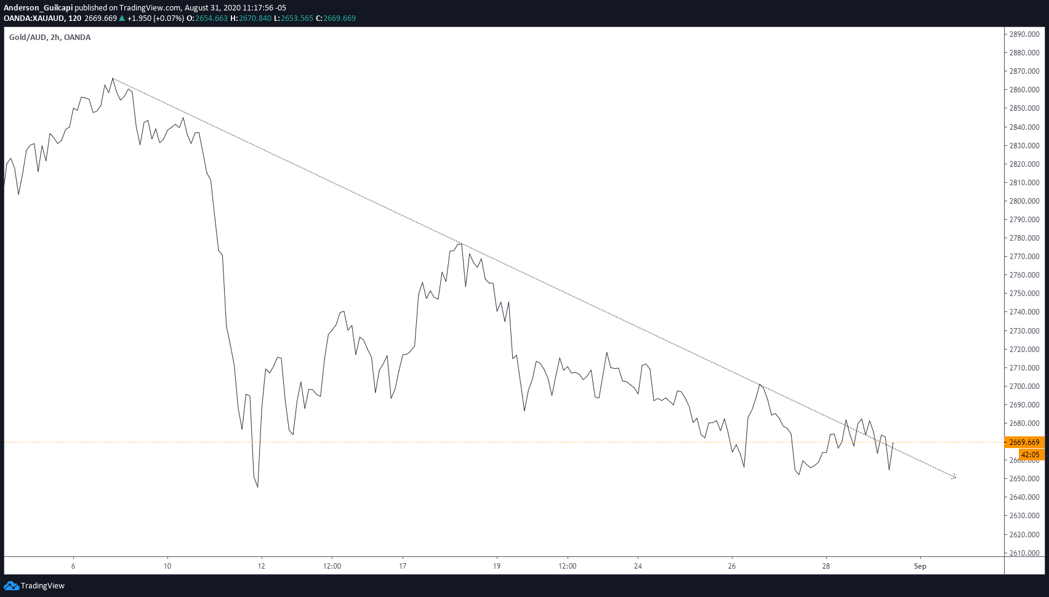This screenshot has height=597, width=1049.
Task: Click the 24 date label on time axis
Action: point(638,566)
